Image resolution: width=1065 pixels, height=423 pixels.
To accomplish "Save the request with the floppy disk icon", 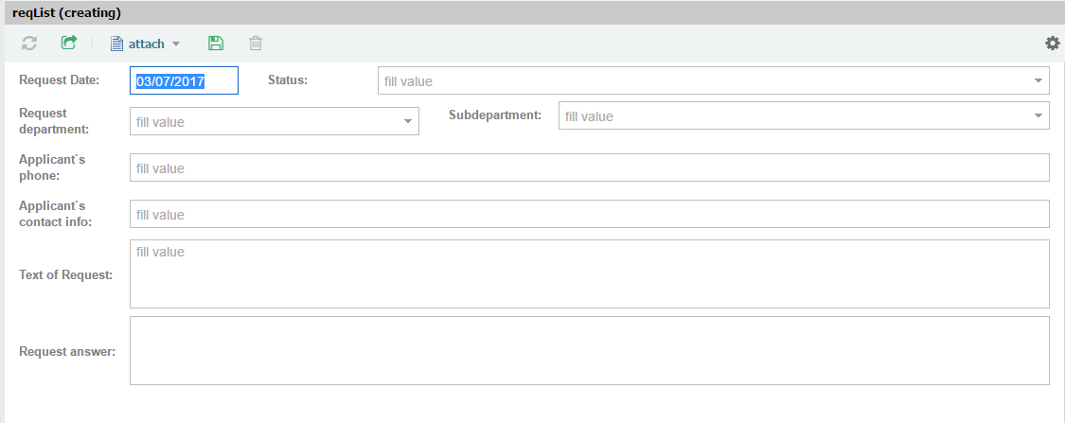I will tap(215, 44).
